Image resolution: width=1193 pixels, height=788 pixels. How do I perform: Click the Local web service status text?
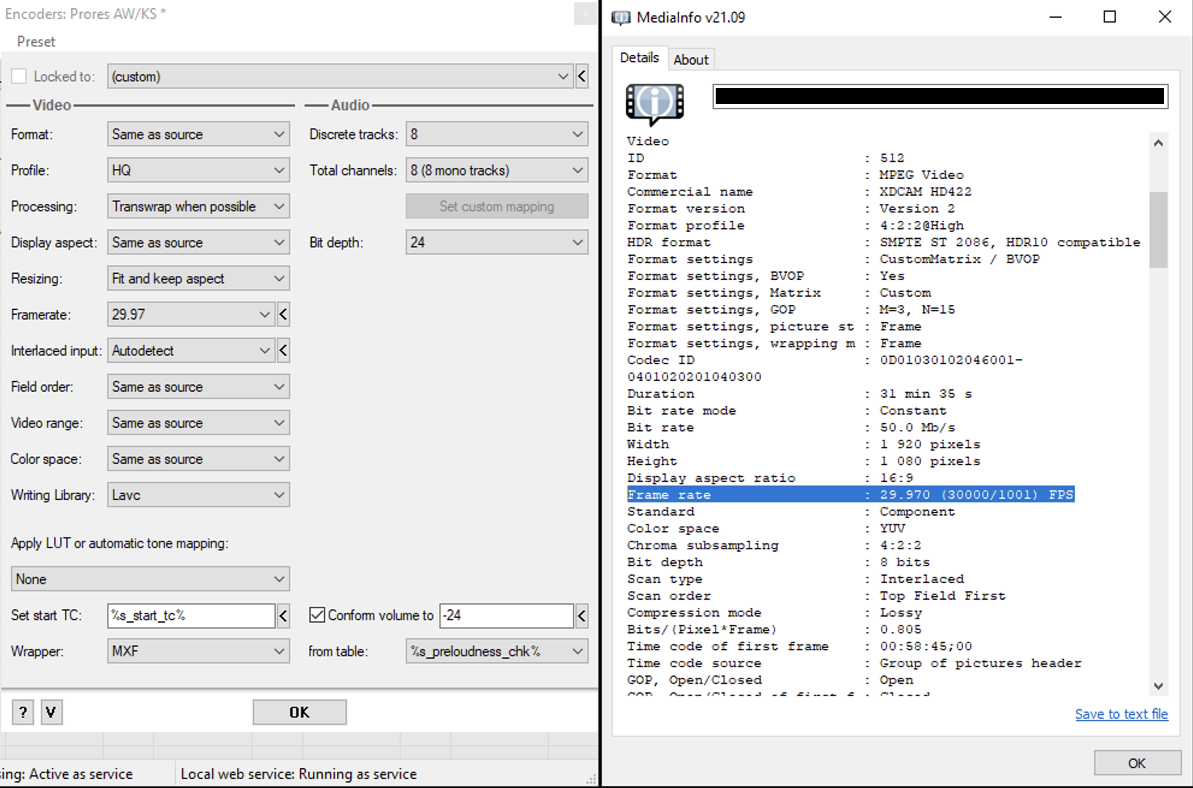tap(299, 774)
